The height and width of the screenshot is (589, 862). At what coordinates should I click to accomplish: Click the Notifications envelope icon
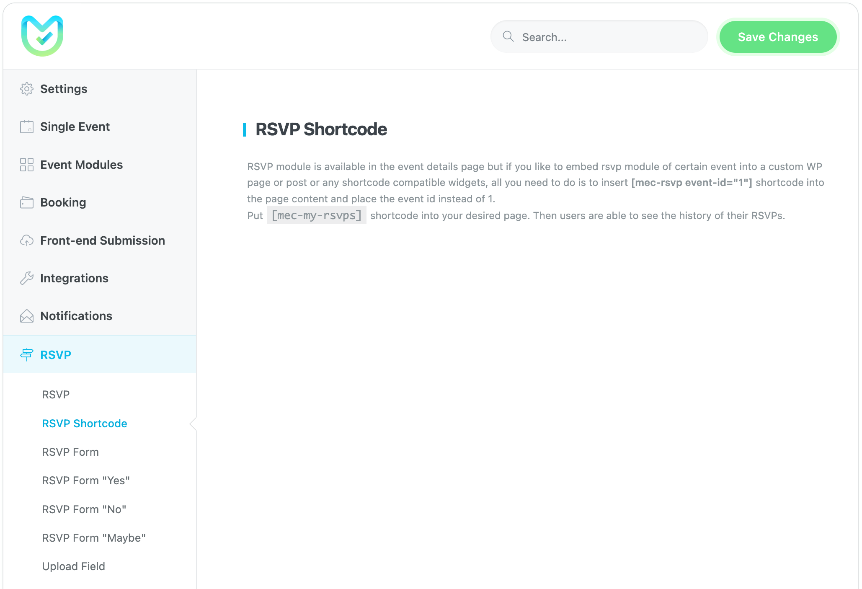[x=27, y=316]
